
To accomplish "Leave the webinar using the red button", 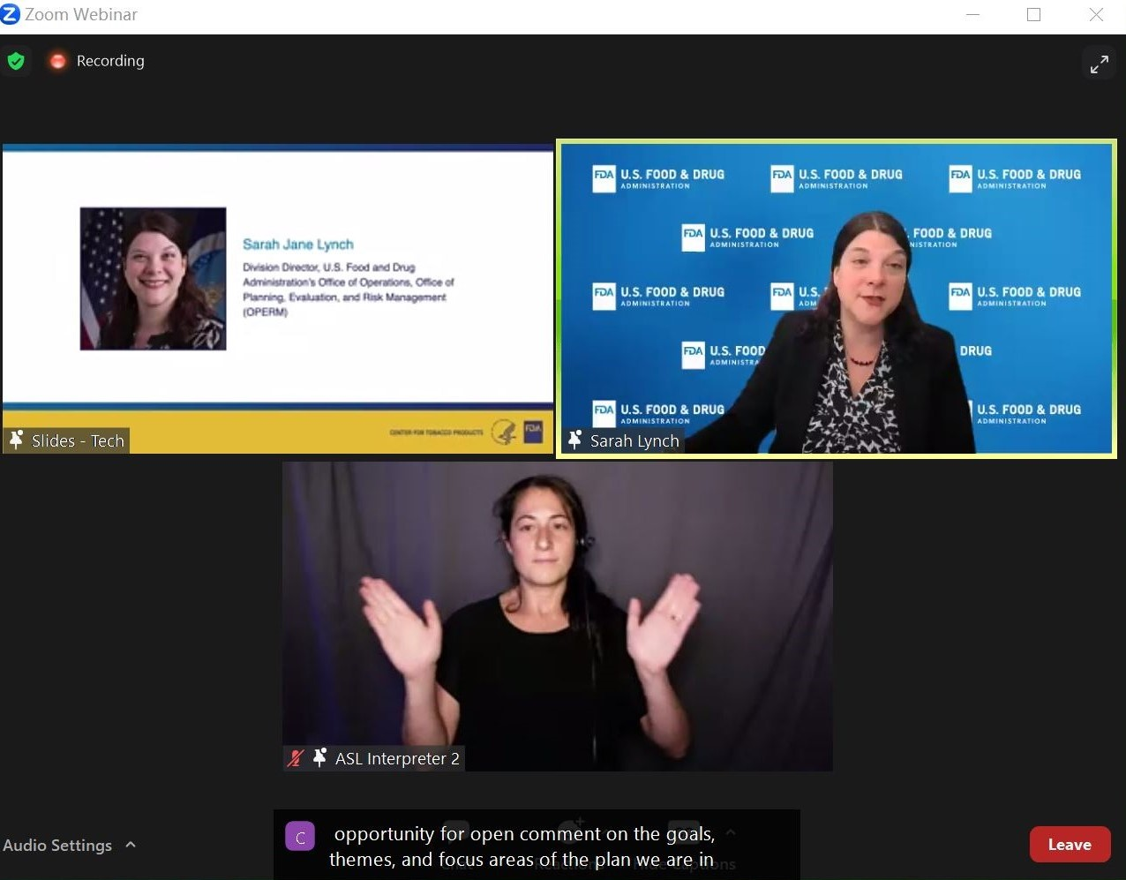I will (x=1070, y=845).
